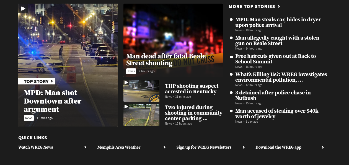Click the bullet icon beside stolen car story
This screenshot has width=349, height=165.
[231, 20]
